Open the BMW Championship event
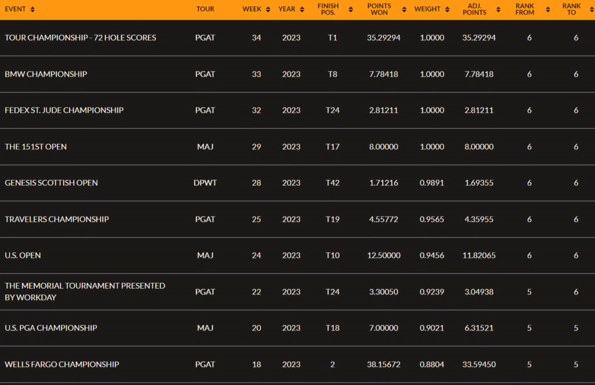This screenshot has height=385, width=595. click(x=46, y=74)
